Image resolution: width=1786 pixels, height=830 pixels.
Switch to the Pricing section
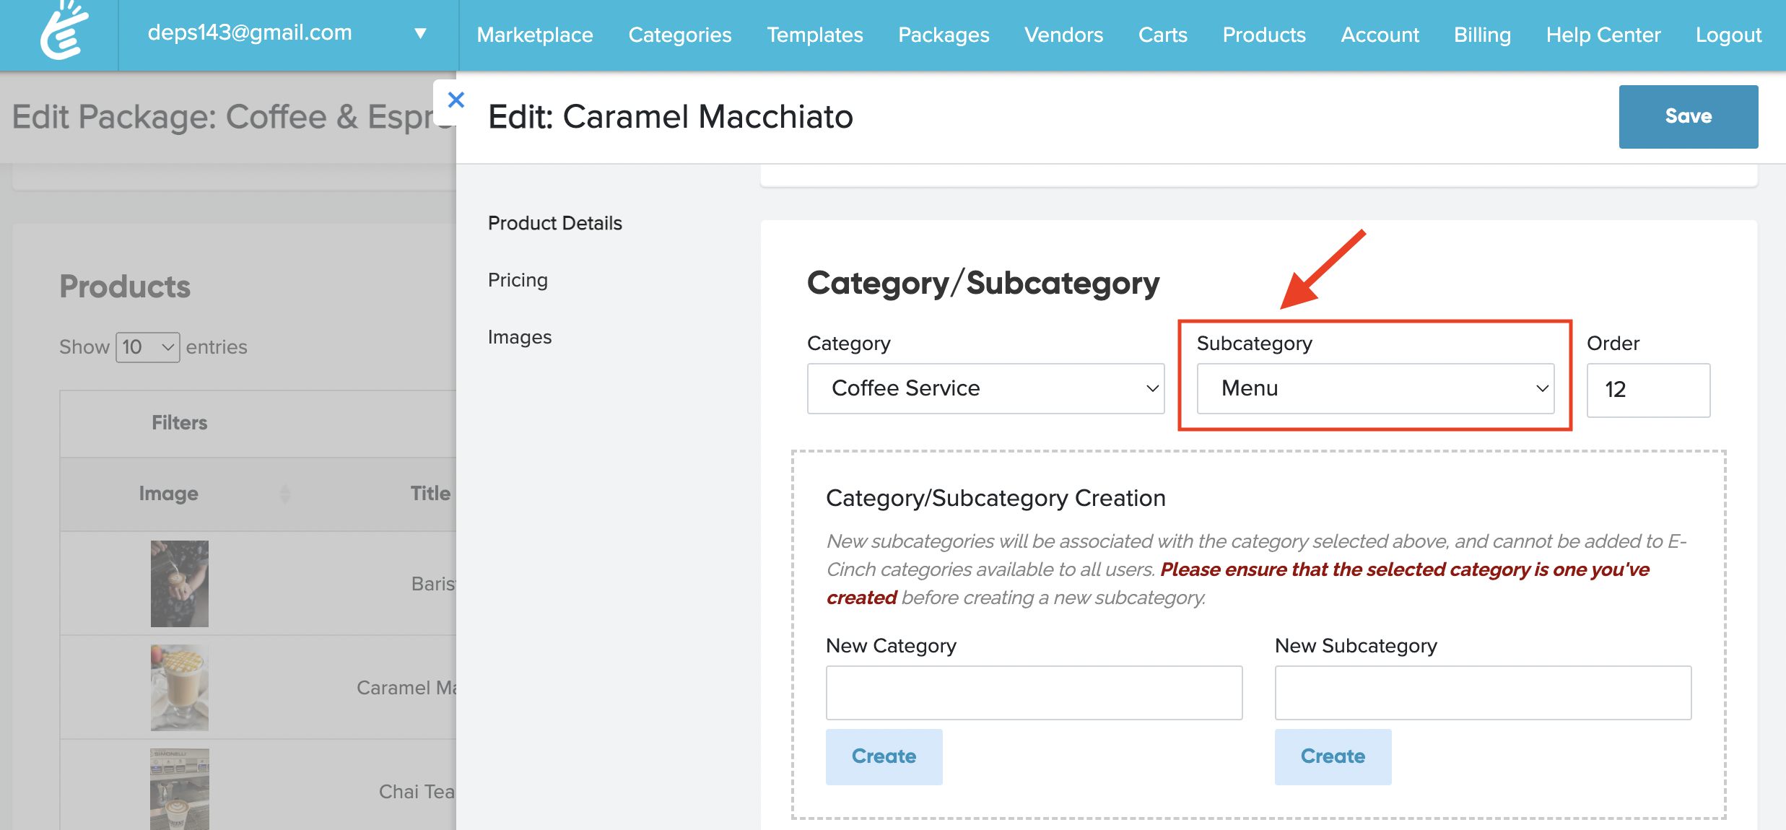[518, 280]
